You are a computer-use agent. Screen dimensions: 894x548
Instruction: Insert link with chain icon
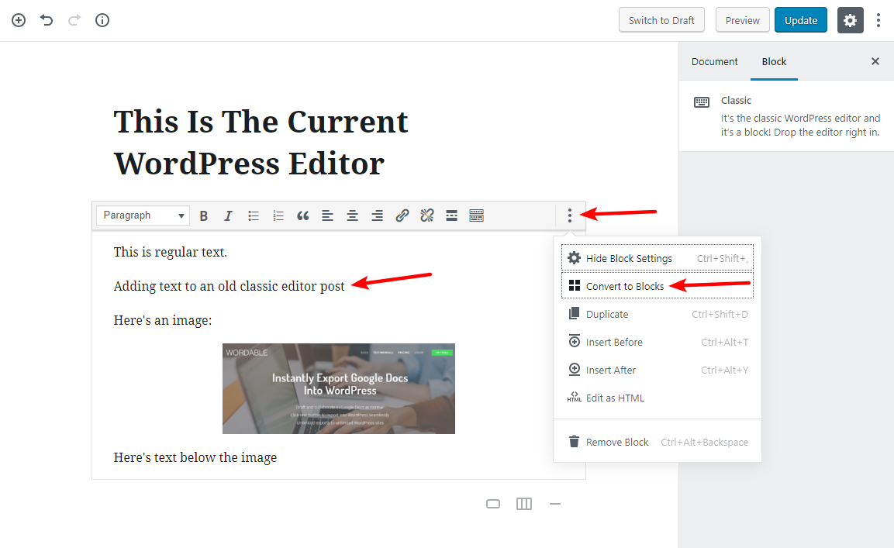tap(402, 215)
